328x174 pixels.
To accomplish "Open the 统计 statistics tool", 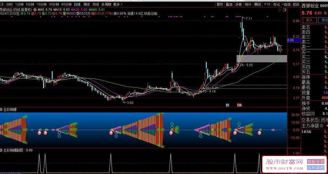I will [x=248, y=4].
